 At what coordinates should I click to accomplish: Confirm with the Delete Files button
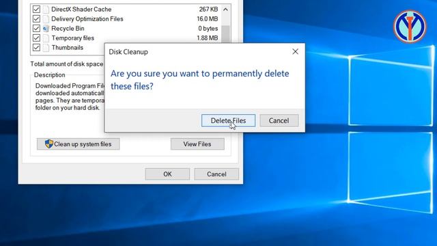228,120
